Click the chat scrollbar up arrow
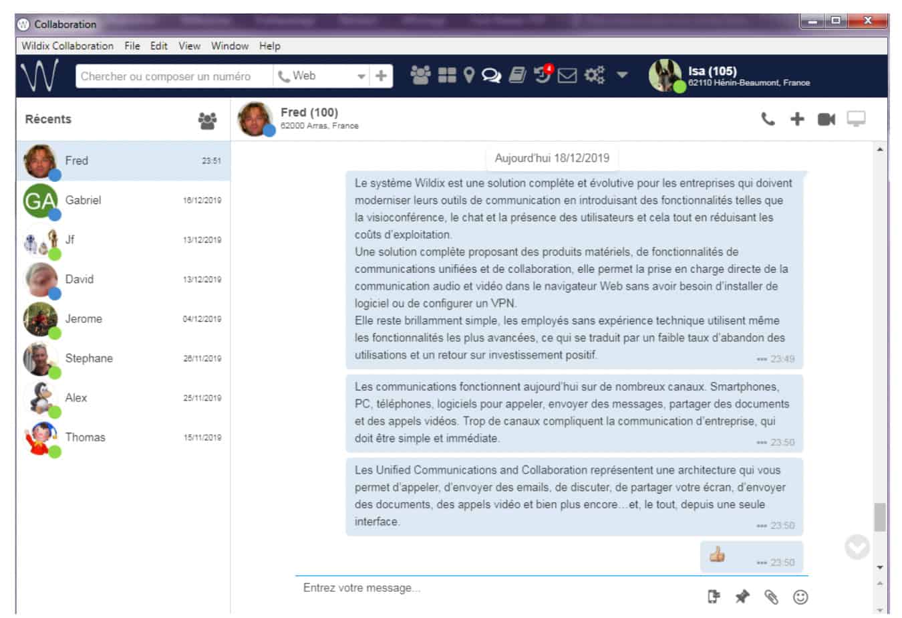 880,148
